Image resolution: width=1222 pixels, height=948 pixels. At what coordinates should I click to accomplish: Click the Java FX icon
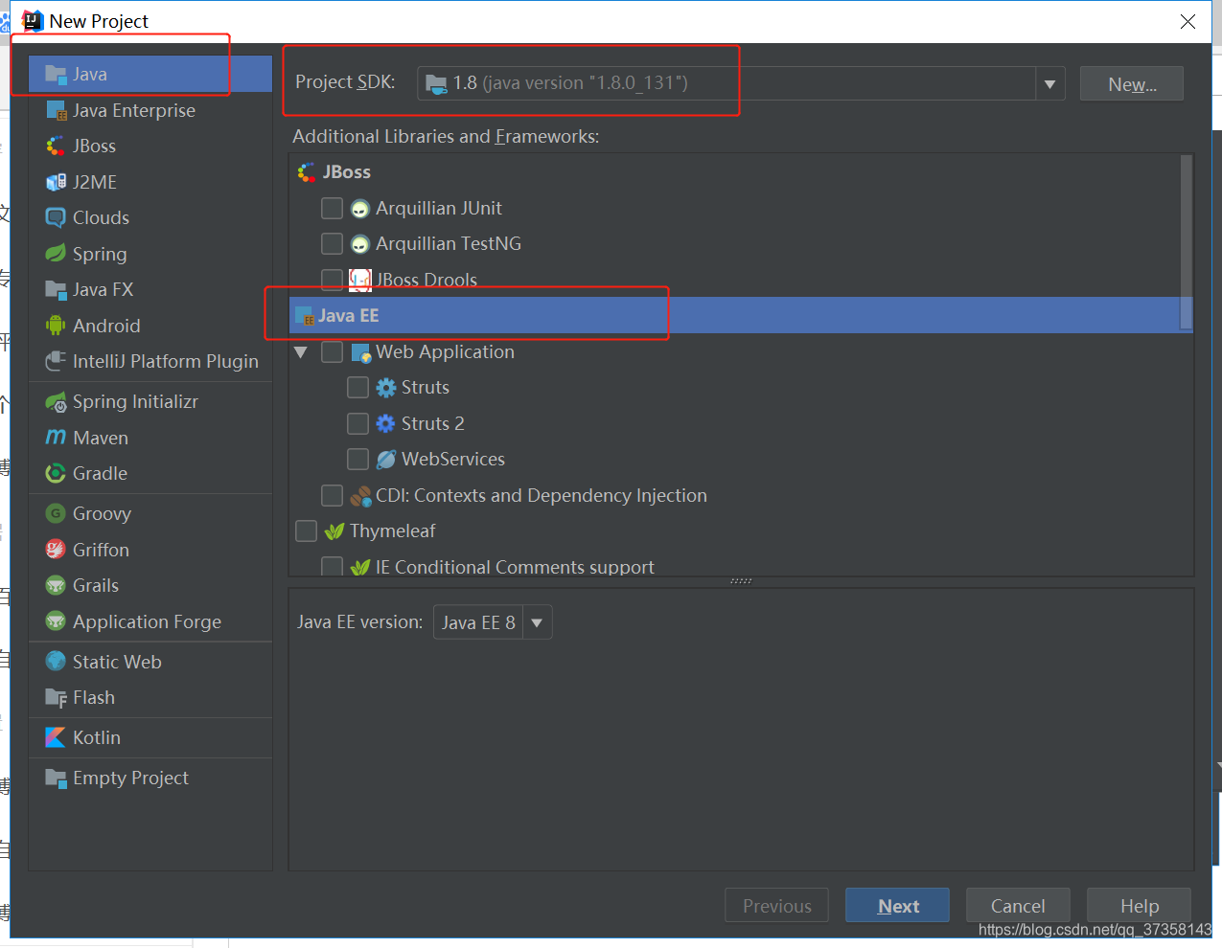[56, 289]
